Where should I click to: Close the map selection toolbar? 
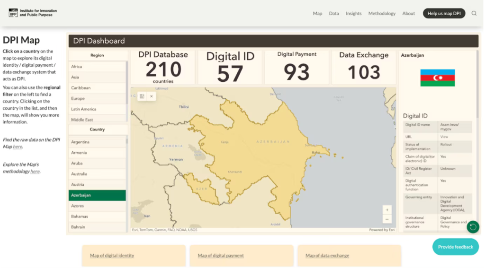tap(152, 96)
